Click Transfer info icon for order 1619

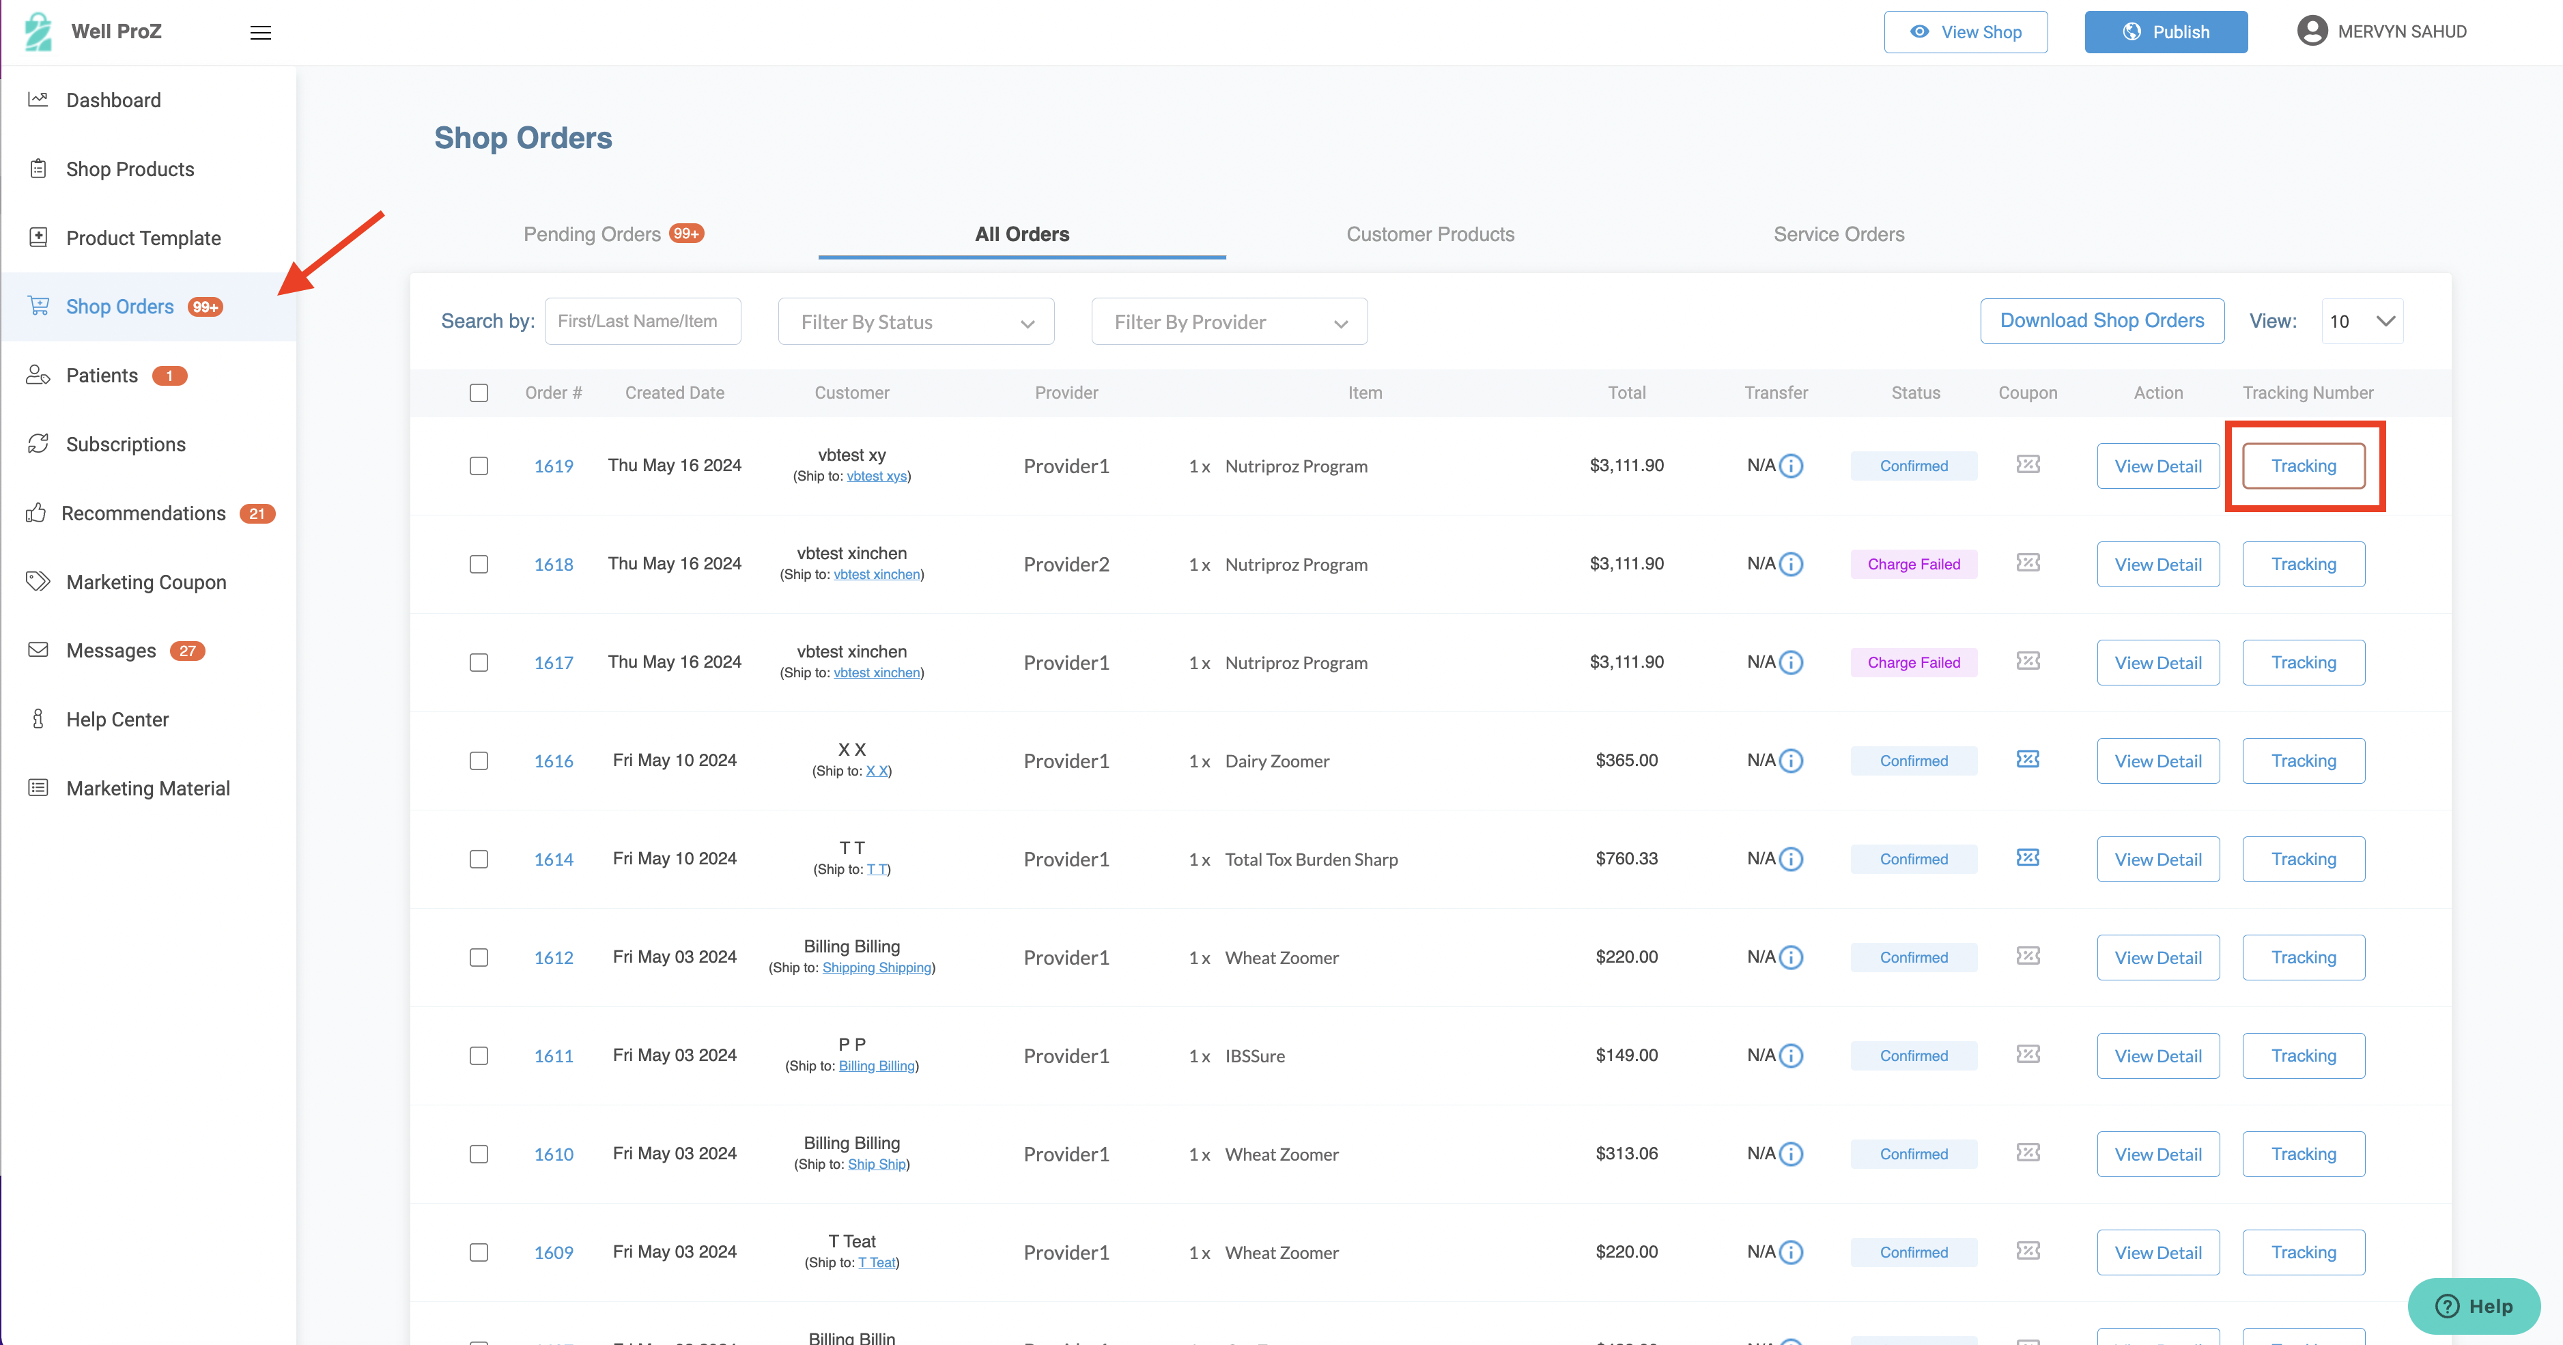click(1791, 466)
